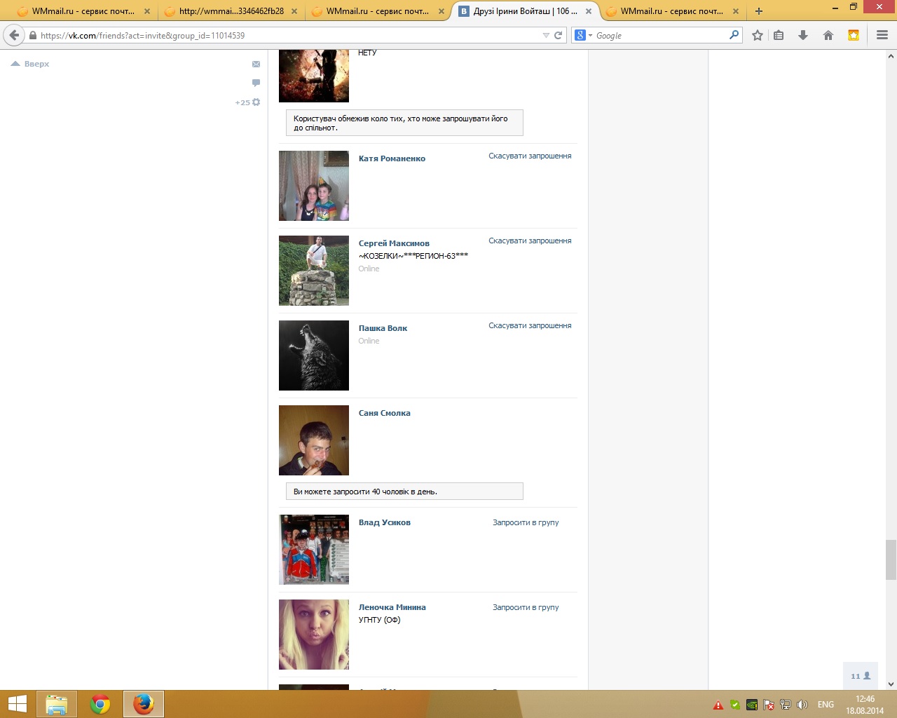Bookmark this page with the star
Image resolution: width=897 pixels, height=718 pixels.
(758, 35)
